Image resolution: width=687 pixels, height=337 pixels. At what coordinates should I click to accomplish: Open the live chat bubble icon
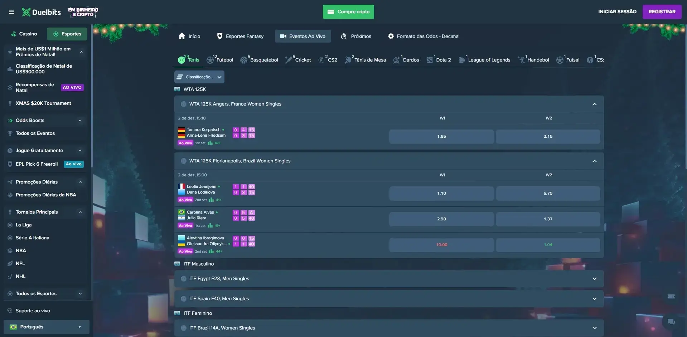click(671, 322)
